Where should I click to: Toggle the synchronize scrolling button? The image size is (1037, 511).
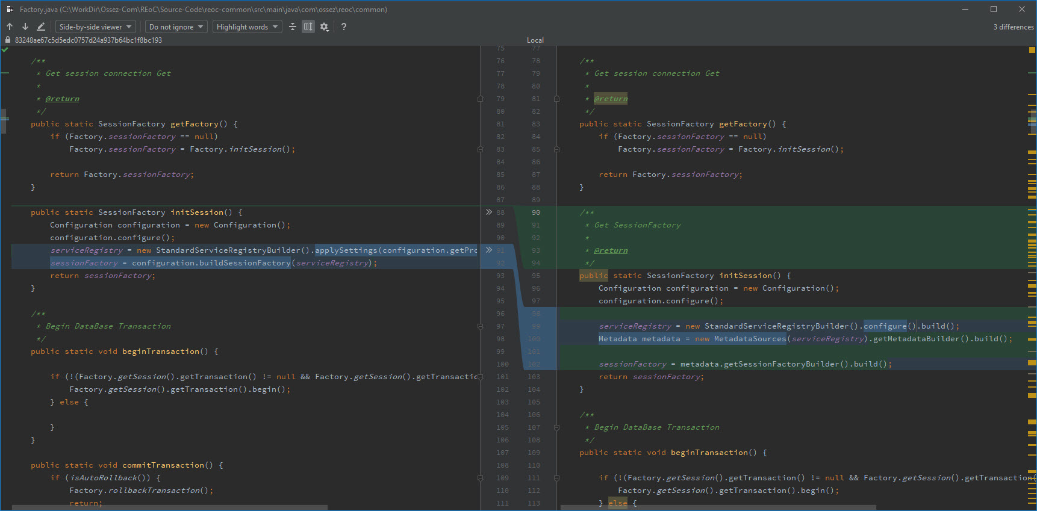pyautogui.click(x=308, y=26)
